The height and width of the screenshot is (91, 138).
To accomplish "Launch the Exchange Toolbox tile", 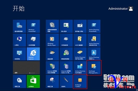I will (x=80, y=81).
